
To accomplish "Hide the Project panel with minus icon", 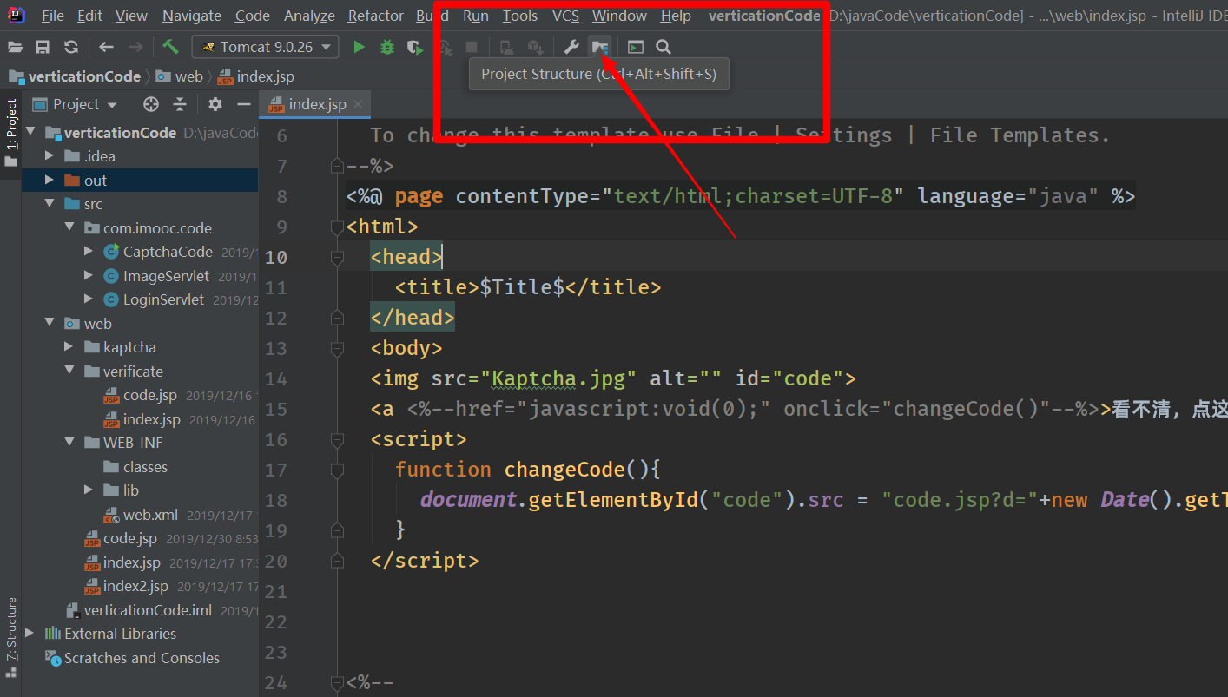I will tap(244, 104).
